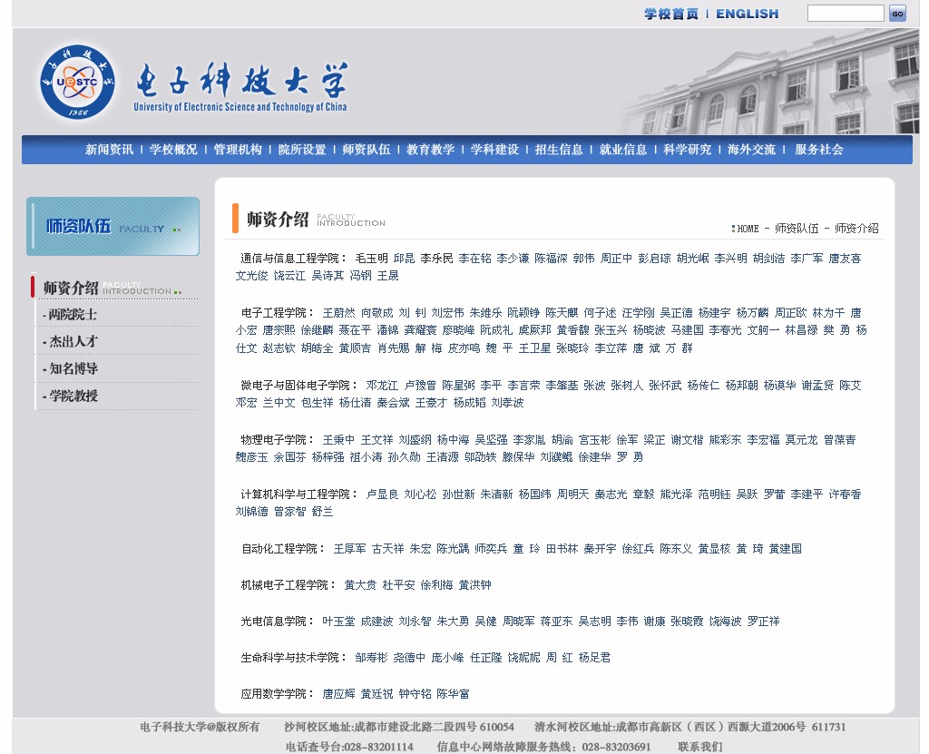
Task: Open the 新闻资讯 navigation menu
Action: tap(109, 150)
